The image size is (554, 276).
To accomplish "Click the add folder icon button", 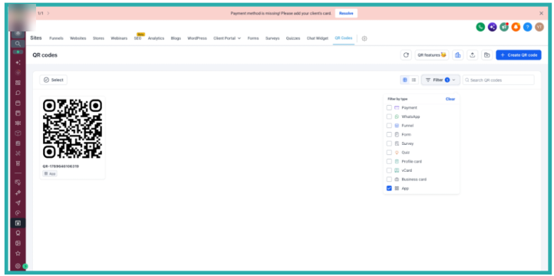I will [487, 55].
